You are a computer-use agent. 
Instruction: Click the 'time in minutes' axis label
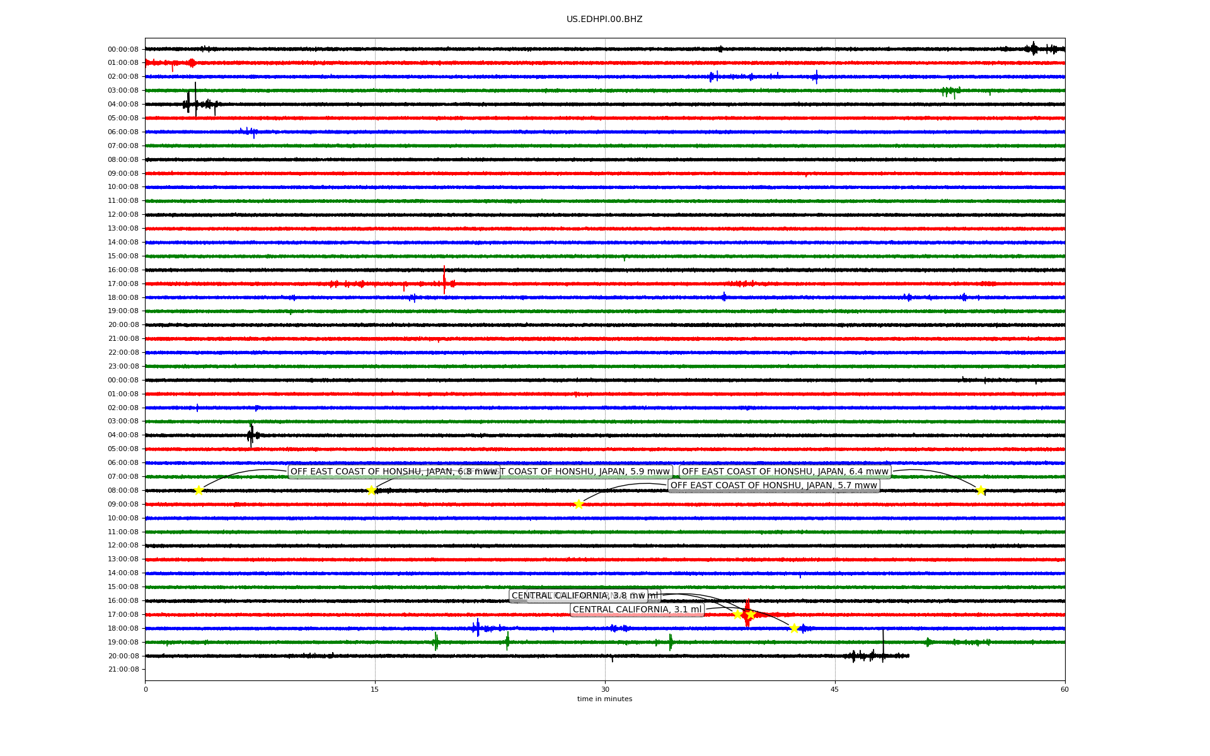point(604,699)
